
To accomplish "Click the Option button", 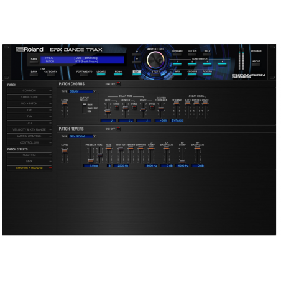I will click(192, 54).
